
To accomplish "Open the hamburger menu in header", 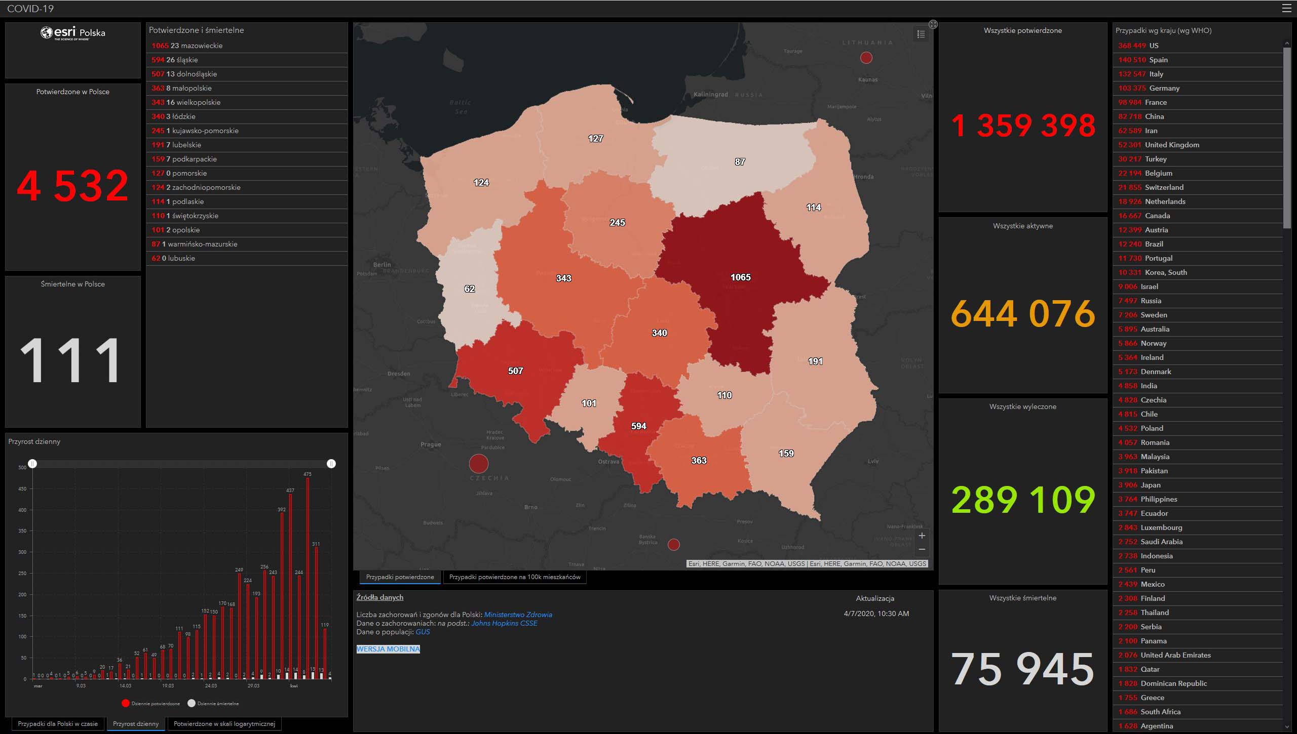I will click(x=1286, y=8).
